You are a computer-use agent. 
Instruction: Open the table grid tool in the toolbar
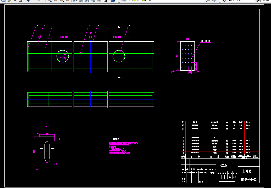(x=105, y=1)
